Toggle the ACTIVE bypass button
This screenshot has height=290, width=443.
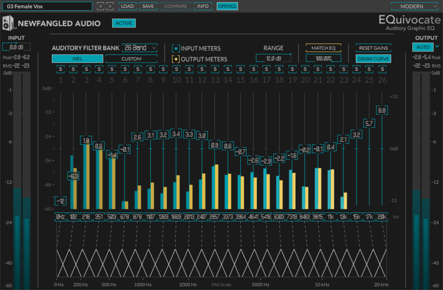coord(124,23)
